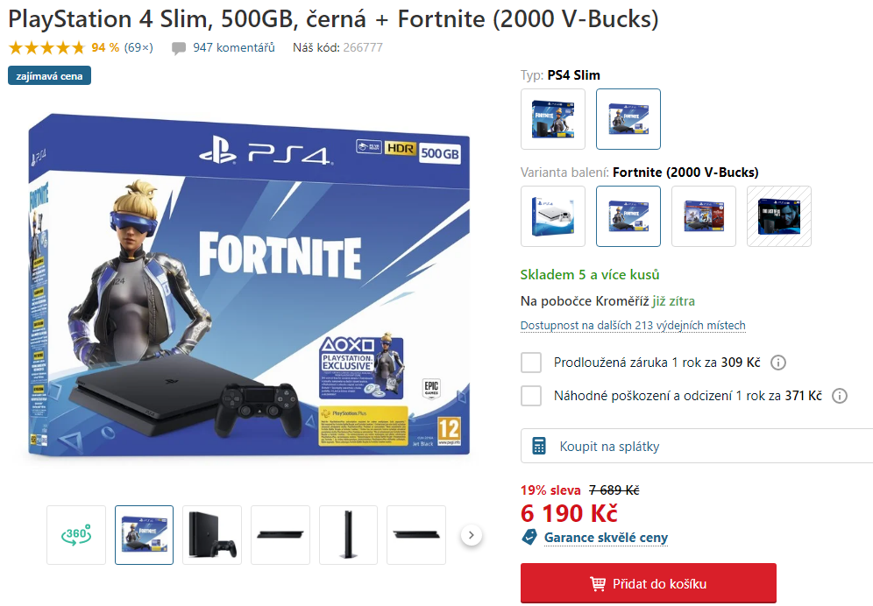873x606 pixels.
Task: Click info icon next to Prodloužená záruka
Action: (777, 363)
